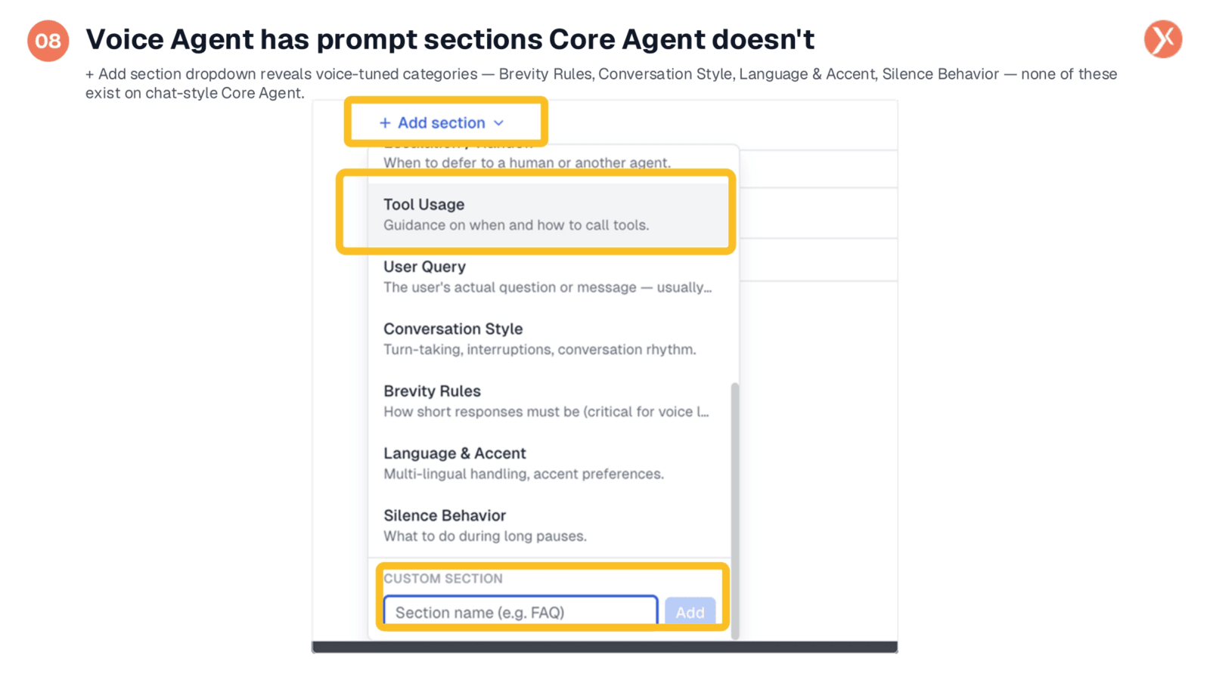Select the Silence Behavior option
1210x680 pixels.
point(549,525)
